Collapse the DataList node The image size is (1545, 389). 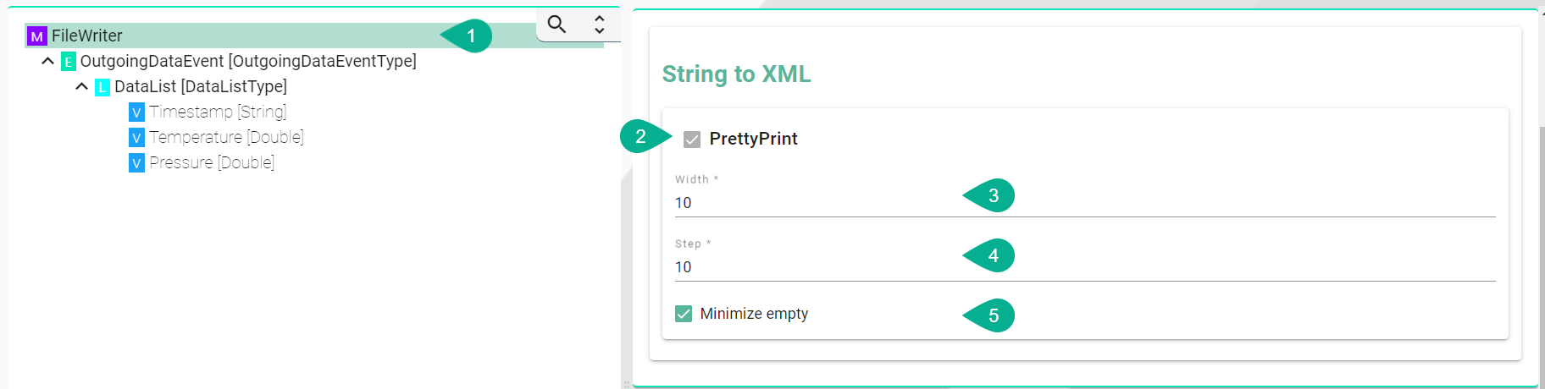pyautogui.click(x=82, y=86)
